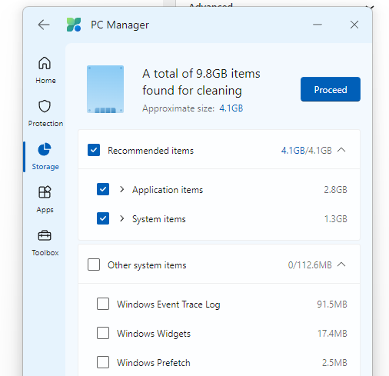The height and width of the screenshot is (376, 389).
Task: Click the Other system items heading
Action: click(147, 265)
